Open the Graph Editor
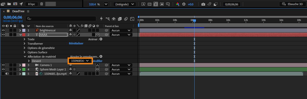The width and height of the screenshot is (307, 99). (x=132, y=19)
